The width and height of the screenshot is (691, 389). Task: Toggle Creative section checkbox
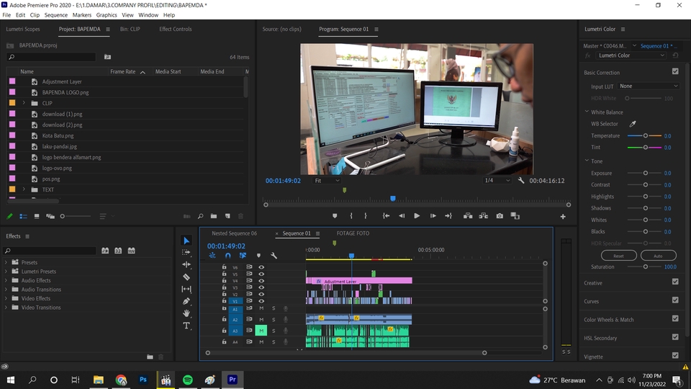point(675,282)
